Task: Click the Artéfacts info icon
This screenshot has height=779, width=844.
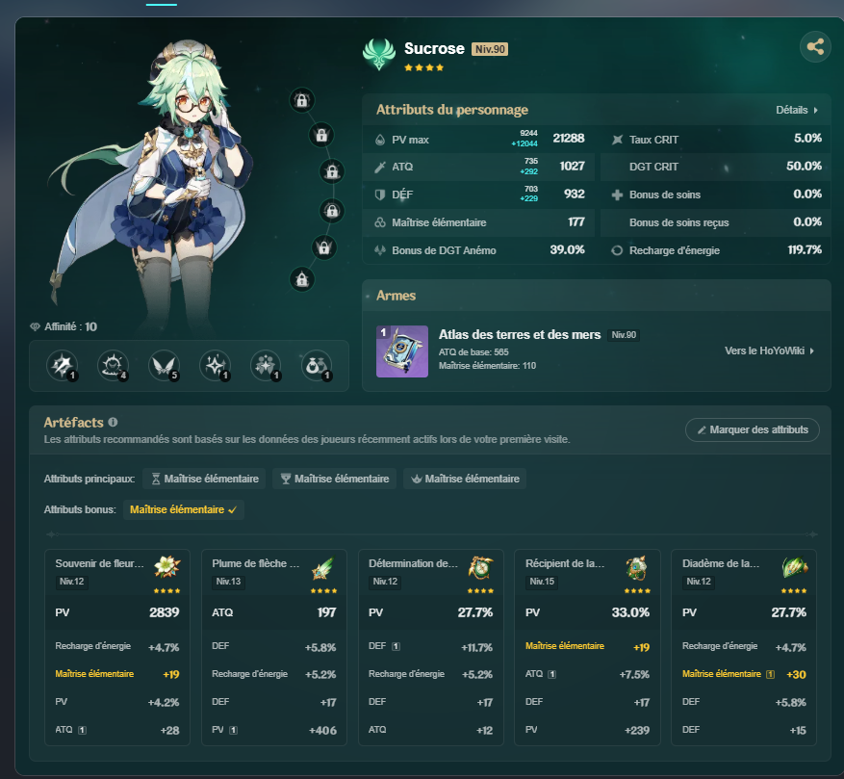Action: [x=113, y=423]
